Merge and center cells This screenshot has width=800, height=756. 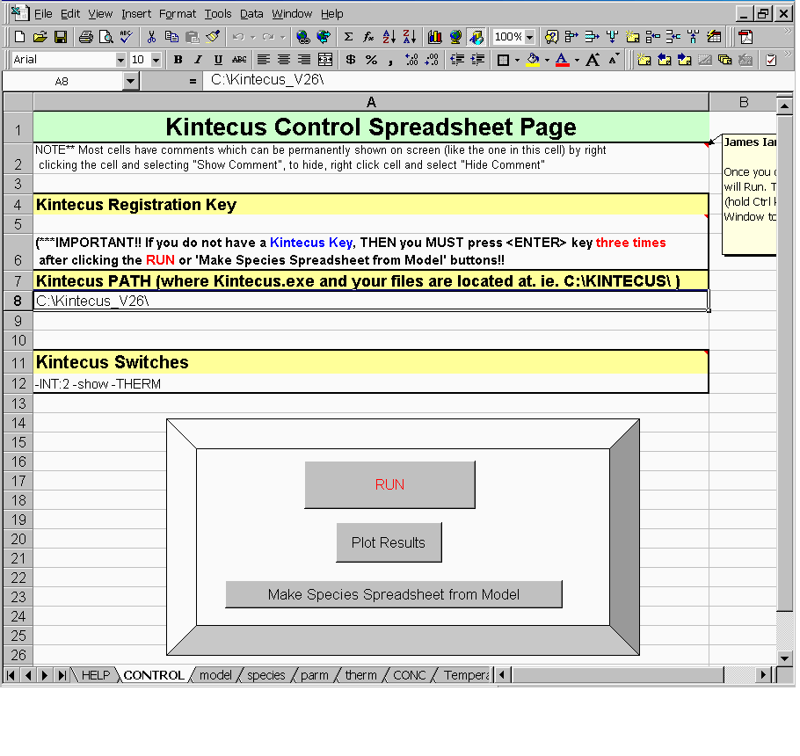pos(325,60)
